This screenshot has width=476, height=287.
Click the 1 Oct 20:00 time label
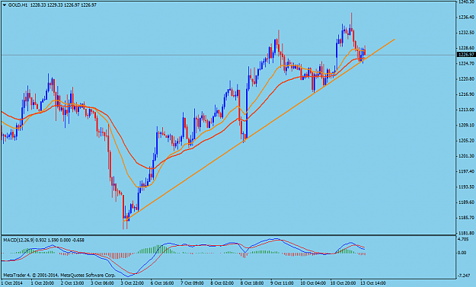42,283
